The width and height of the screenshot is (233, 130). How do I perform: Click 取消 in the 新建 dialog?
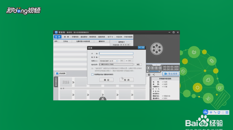coord(127,80)
